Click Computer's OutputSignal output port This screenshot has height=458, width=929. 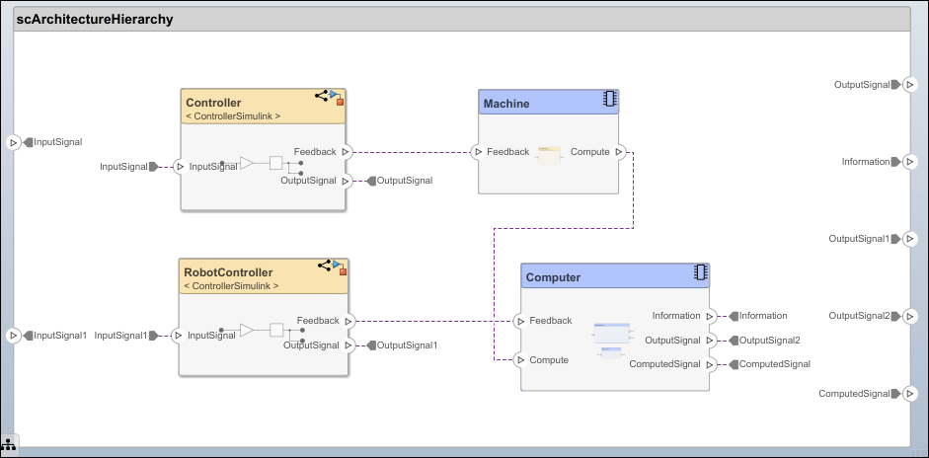click(x=710, y=341)
